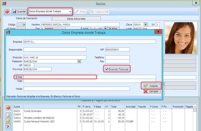The height and width of the screenshot is (131, 201).
Task: Open the Clave 00014 dropdown
Action: point(146,25)
